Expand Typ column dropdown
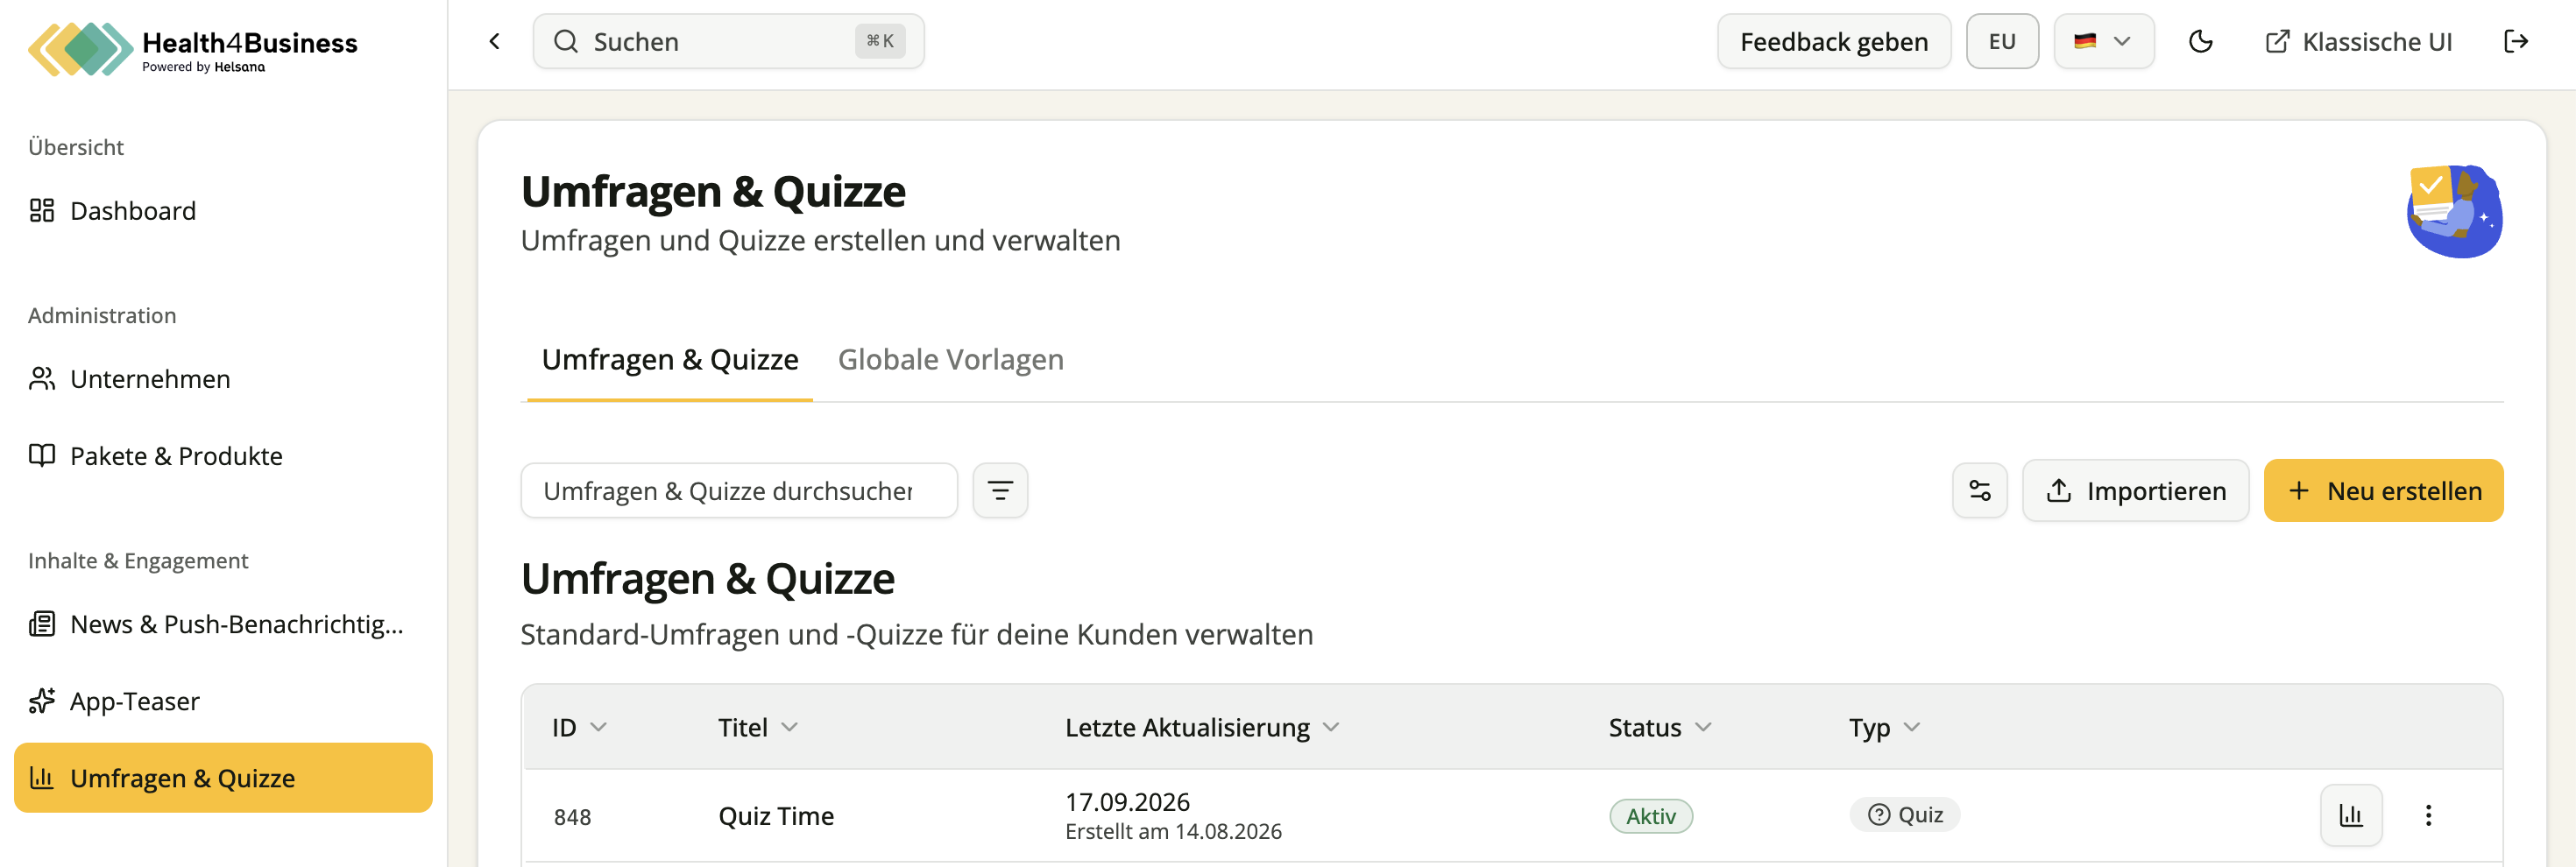 1911,727
